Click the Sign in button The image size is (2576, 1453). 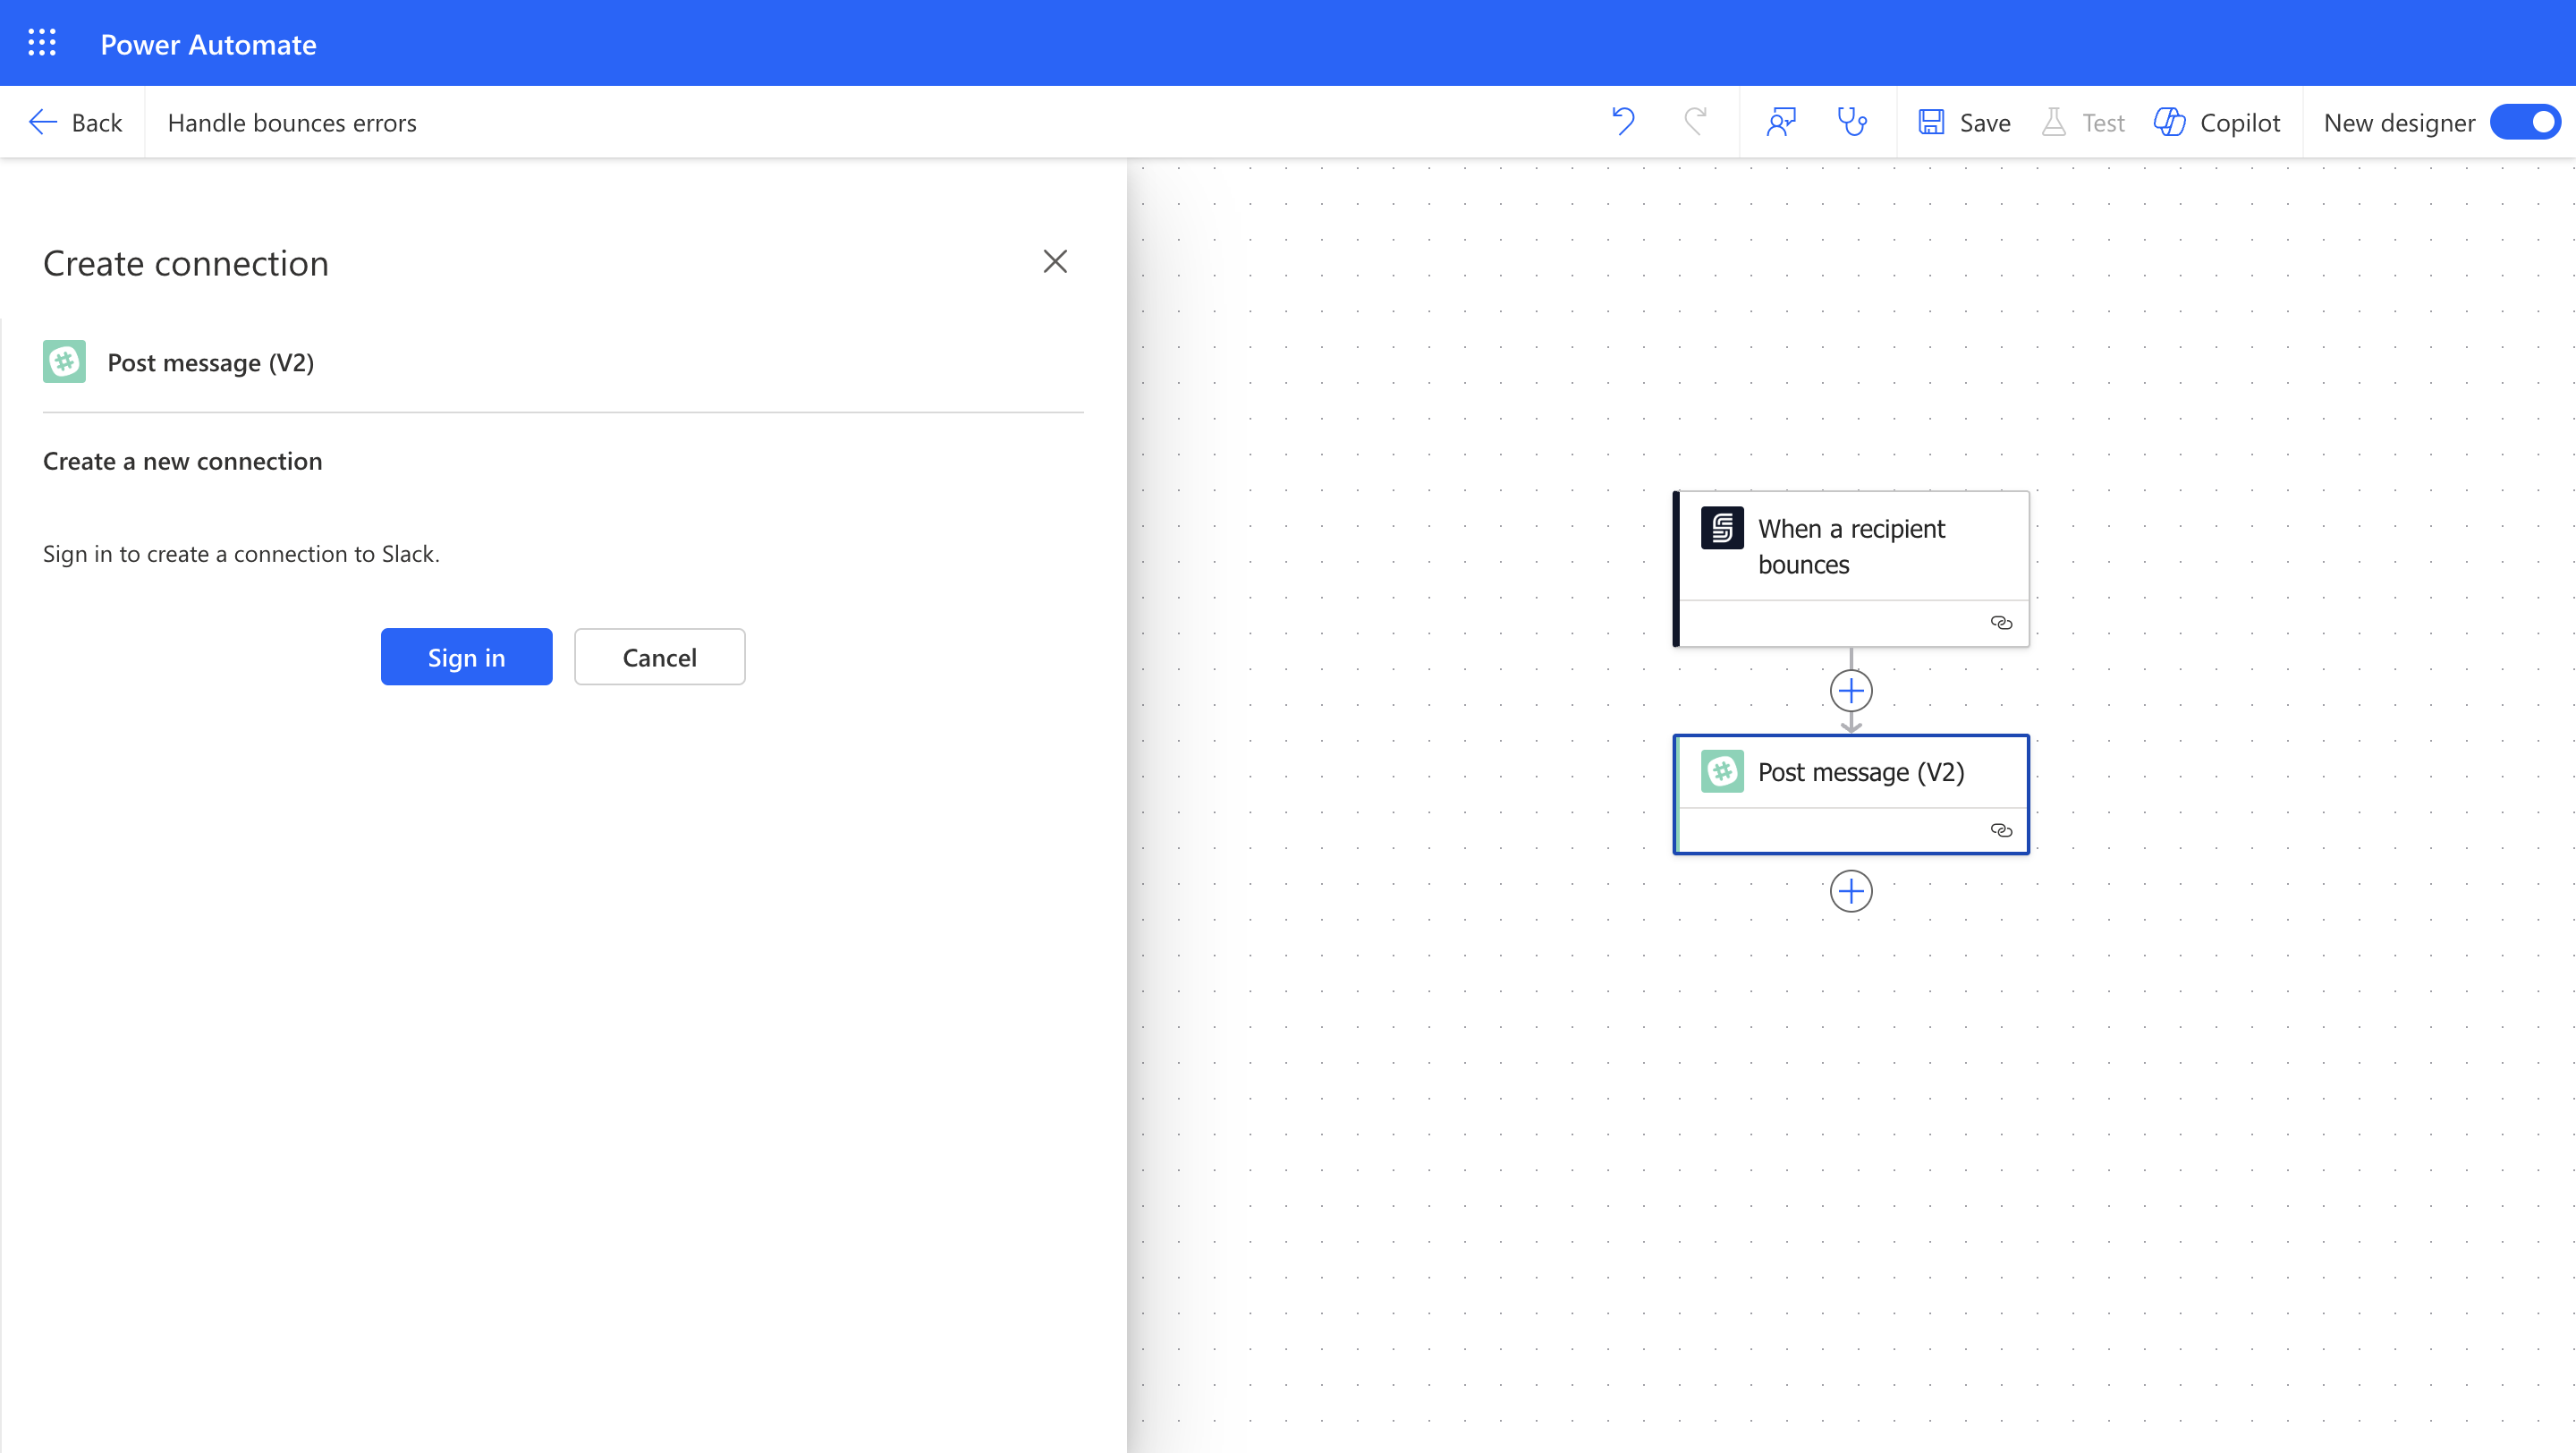(466, 657)
